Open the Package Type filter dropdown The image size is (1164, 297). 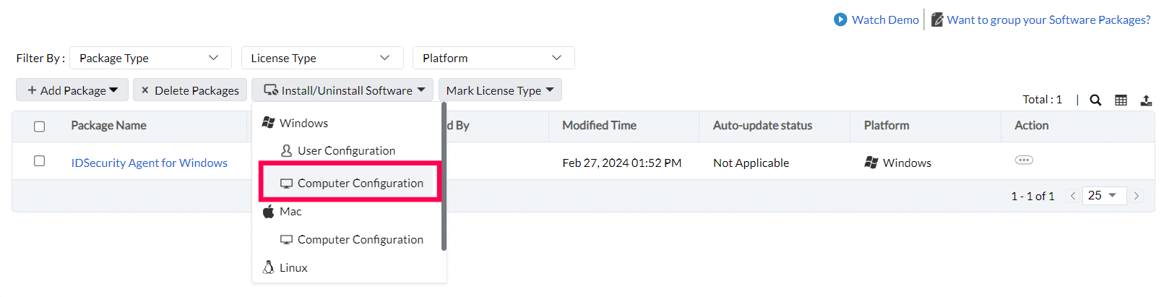tap(150, 58)
